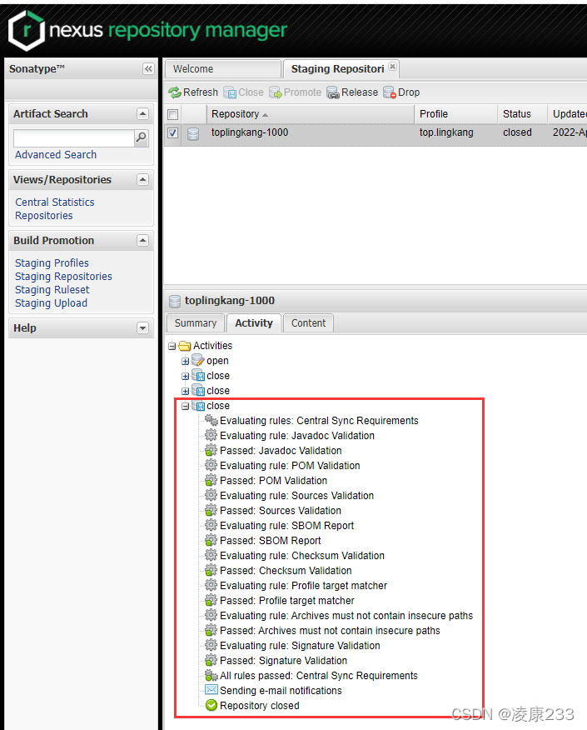
Task: Click the Promote toolbar button
Action: pos(295,92)
